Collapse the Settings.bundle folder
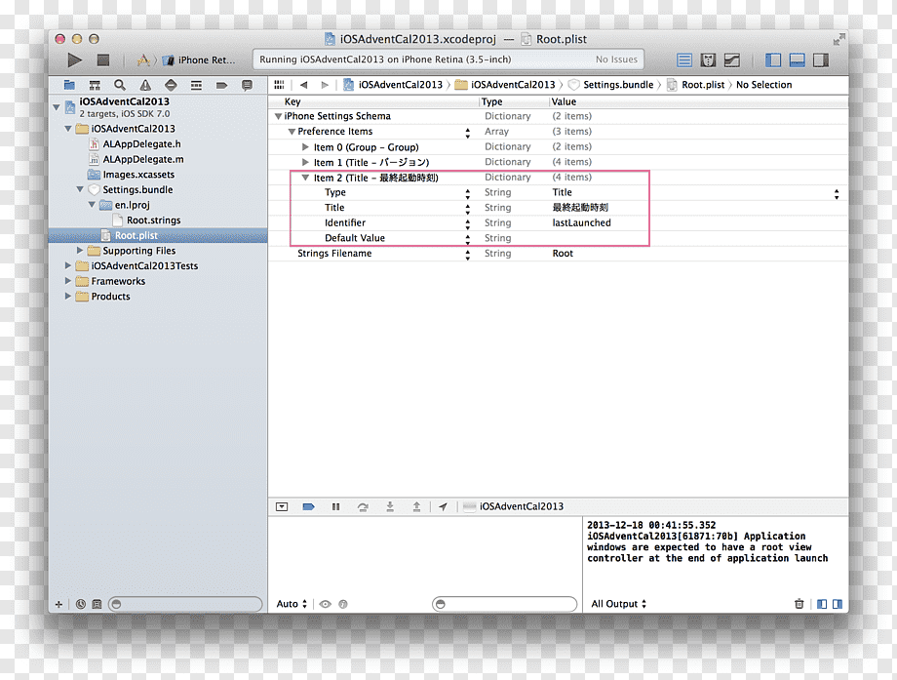 (x=80, y=189)
